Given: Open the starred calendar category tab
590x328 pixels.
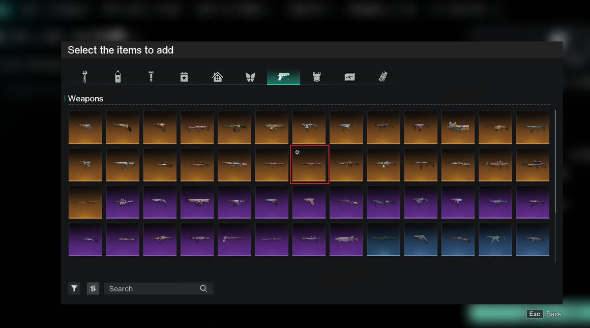Looking at the screenshot, I should pos(184,77).
